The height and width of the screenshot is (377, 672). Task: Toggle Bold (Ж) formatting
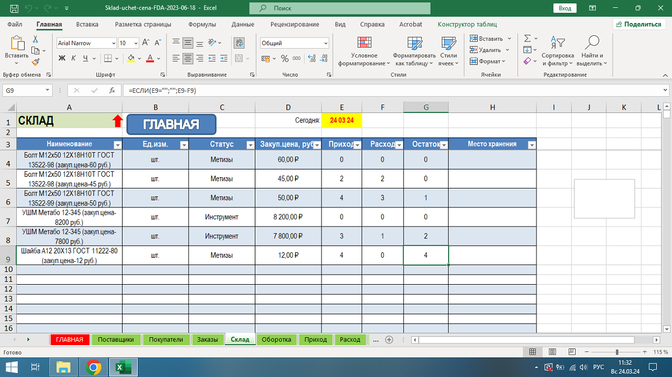click(x=62, y=58)
